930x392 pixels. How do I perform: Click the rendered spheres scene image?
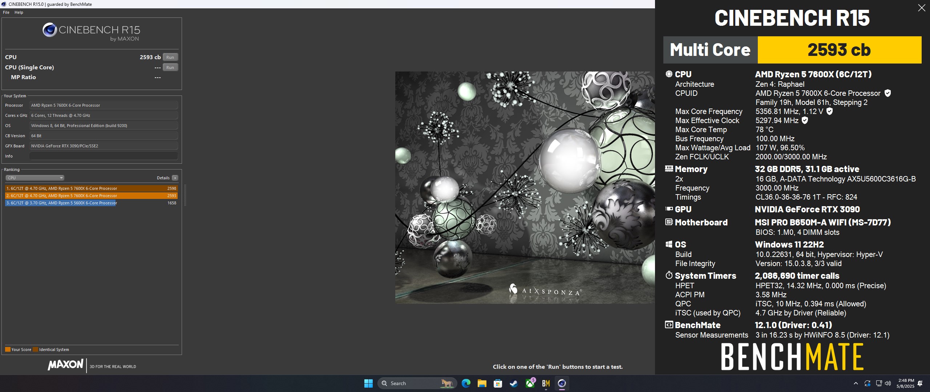pos(525,187)
